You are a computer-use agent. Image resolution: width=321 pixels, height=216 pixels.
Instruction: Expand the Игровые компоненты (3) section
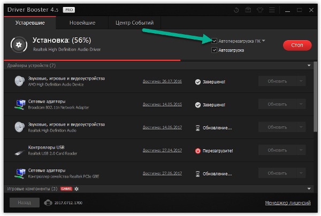[309, 189]
